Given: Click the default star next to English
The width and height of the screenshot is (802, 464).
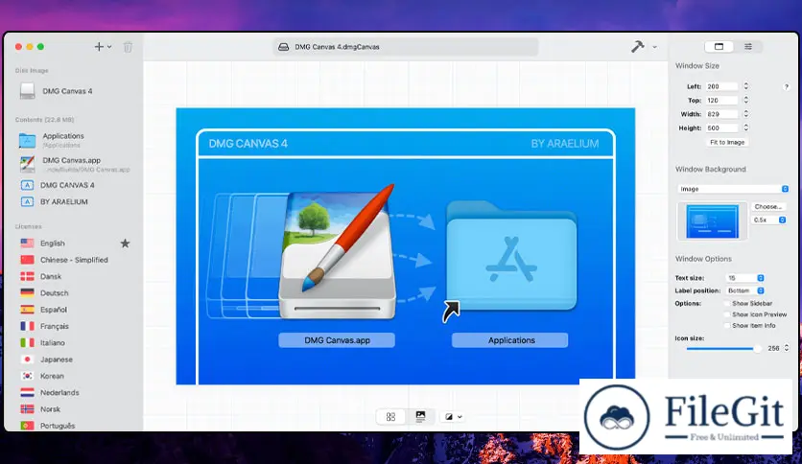Looking at the screenshot, I should tap(125, 244).
